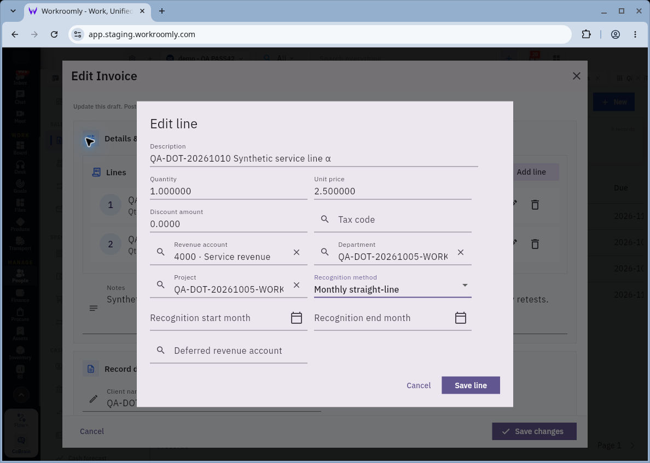Open the Chrome profile icon
This screenshot has width=650, height=463.
click(x=616, y=34)
